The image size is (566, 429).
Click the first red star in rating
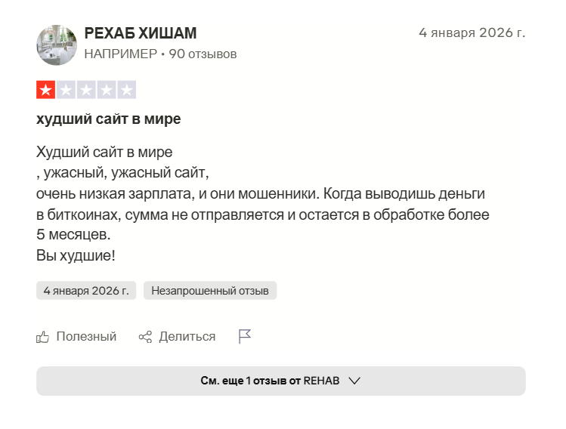[x=46, y=91]
